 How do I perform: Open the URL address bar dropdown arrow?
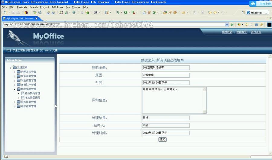(227, 25)
